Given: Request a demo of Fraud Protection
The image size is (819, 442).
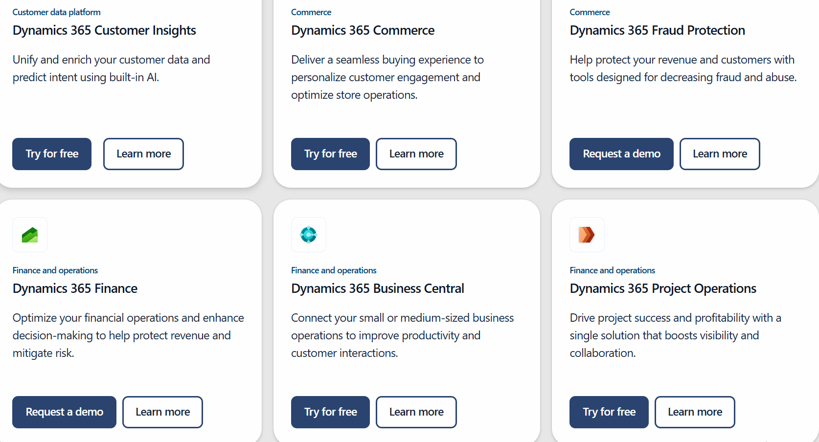Looking at the screenshot, I should click(x=621, y=154).
